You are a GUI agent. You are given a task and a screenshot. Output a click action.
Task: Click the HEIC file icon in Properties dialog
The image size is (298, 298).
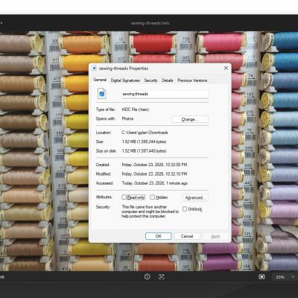[102, 94]
